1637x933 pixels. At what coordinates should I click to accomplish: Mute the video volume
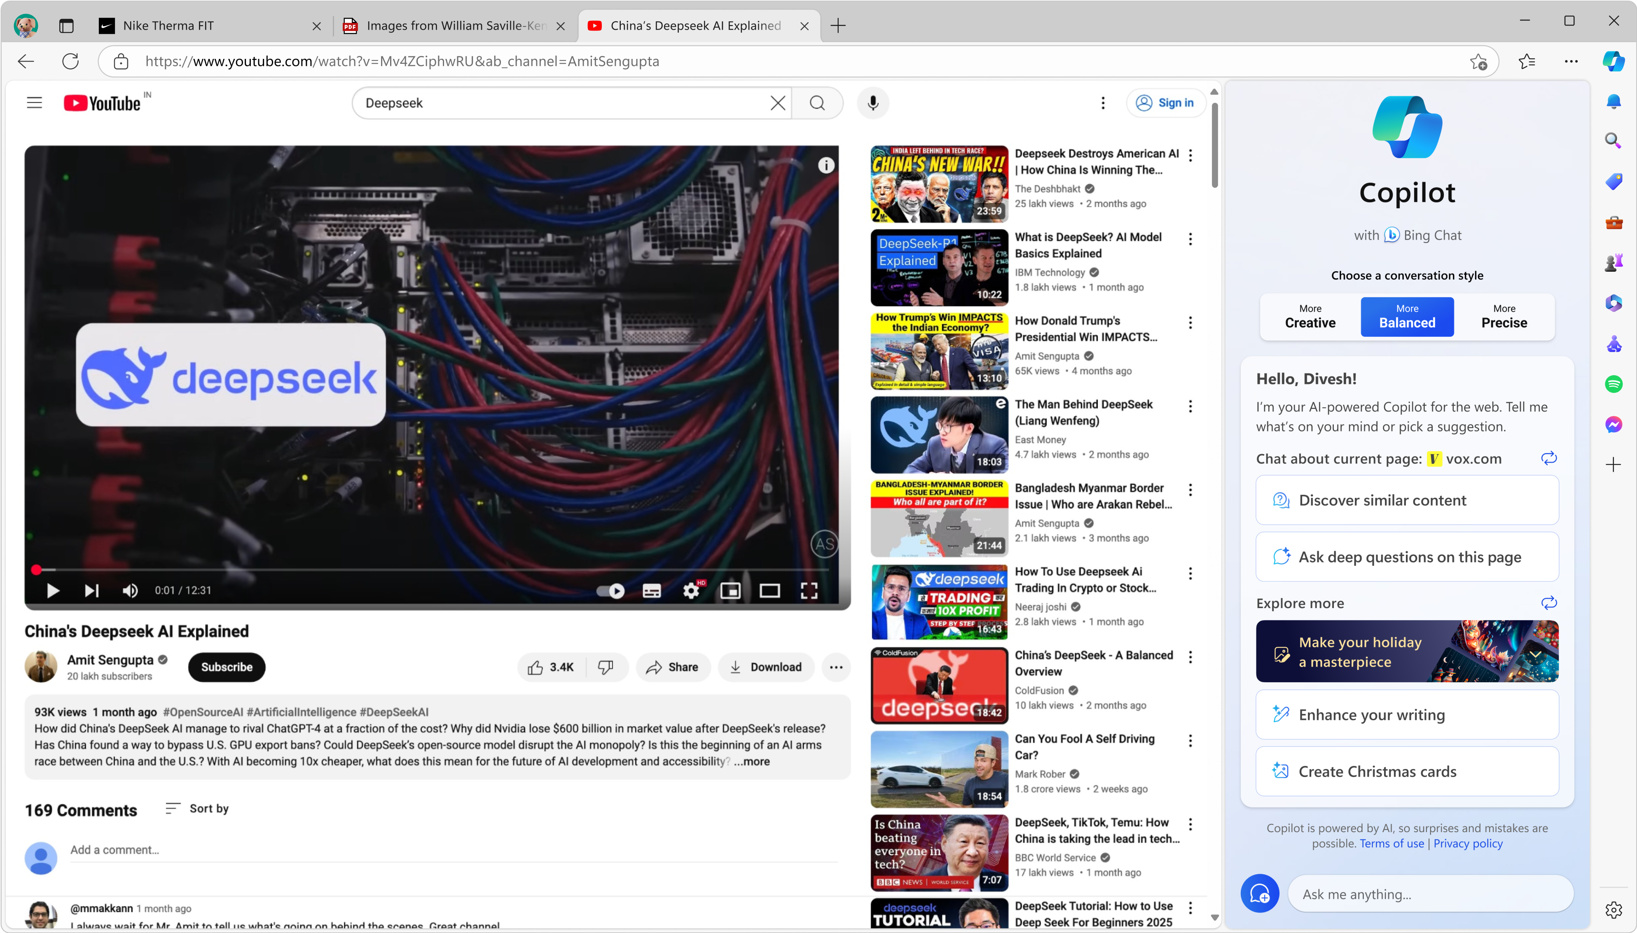pyautogui.click(x=130, y=590)
